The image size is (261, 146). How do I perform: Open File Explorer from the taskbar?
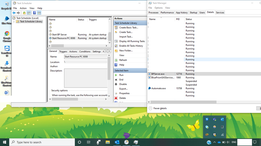[x=108, y=142]
